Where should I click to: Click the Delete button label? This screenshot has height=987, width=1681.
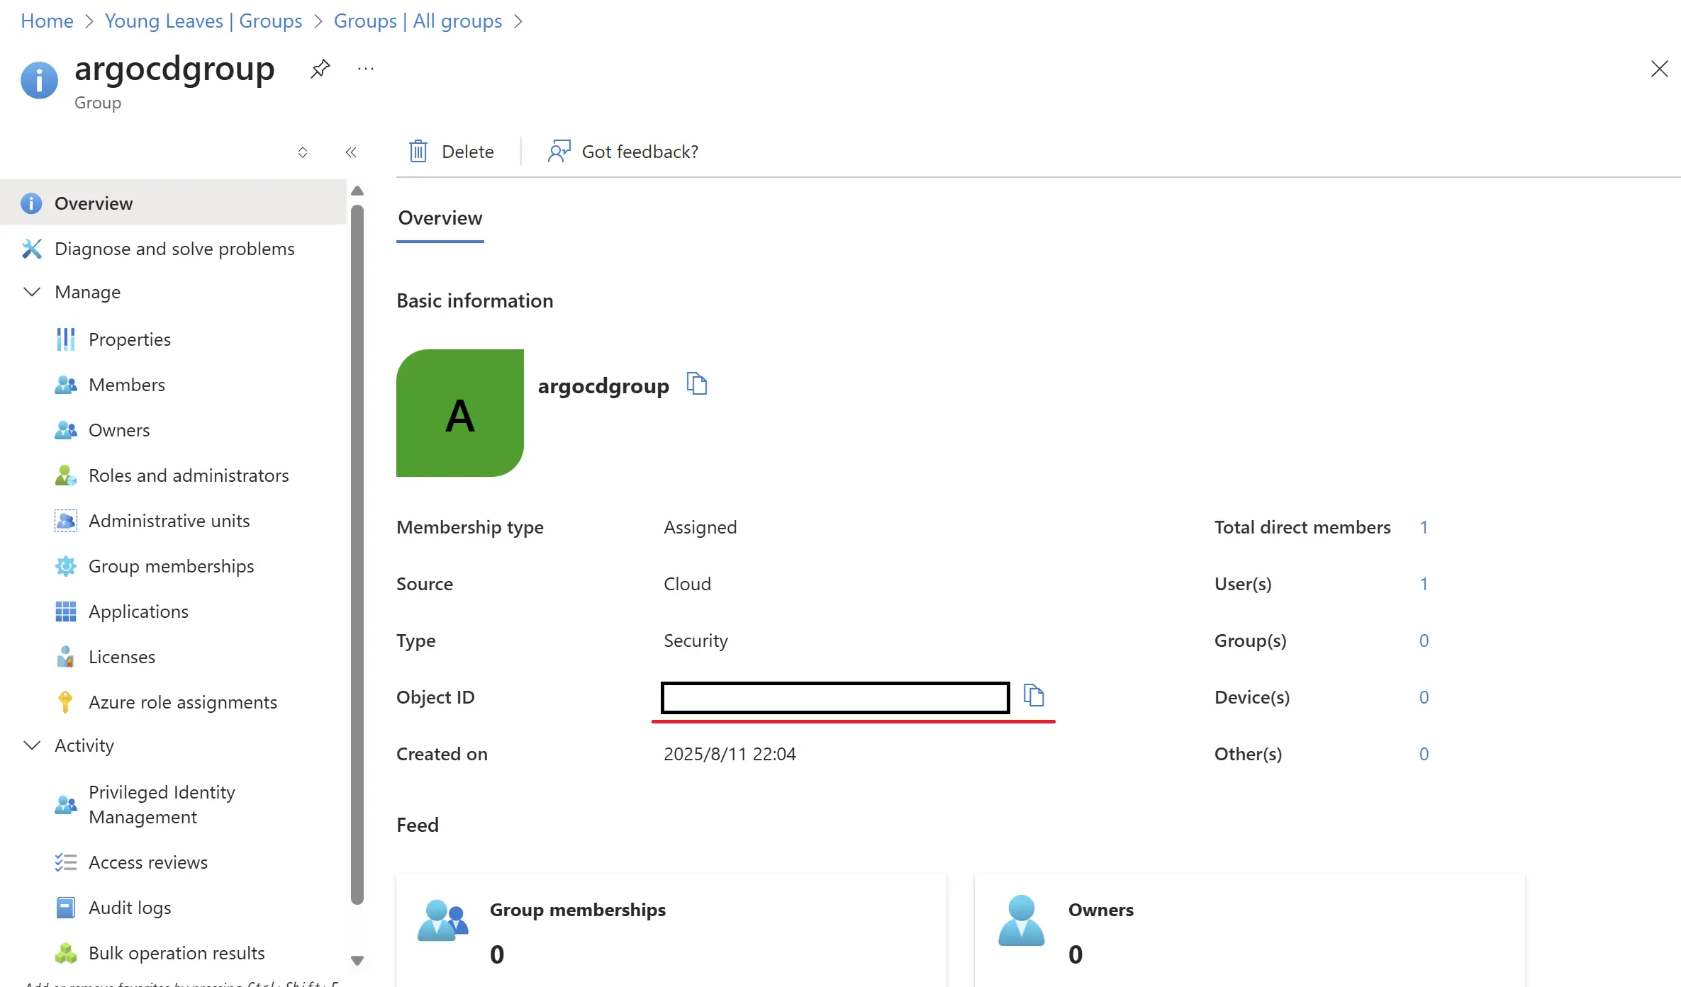[x=468, y=152]
